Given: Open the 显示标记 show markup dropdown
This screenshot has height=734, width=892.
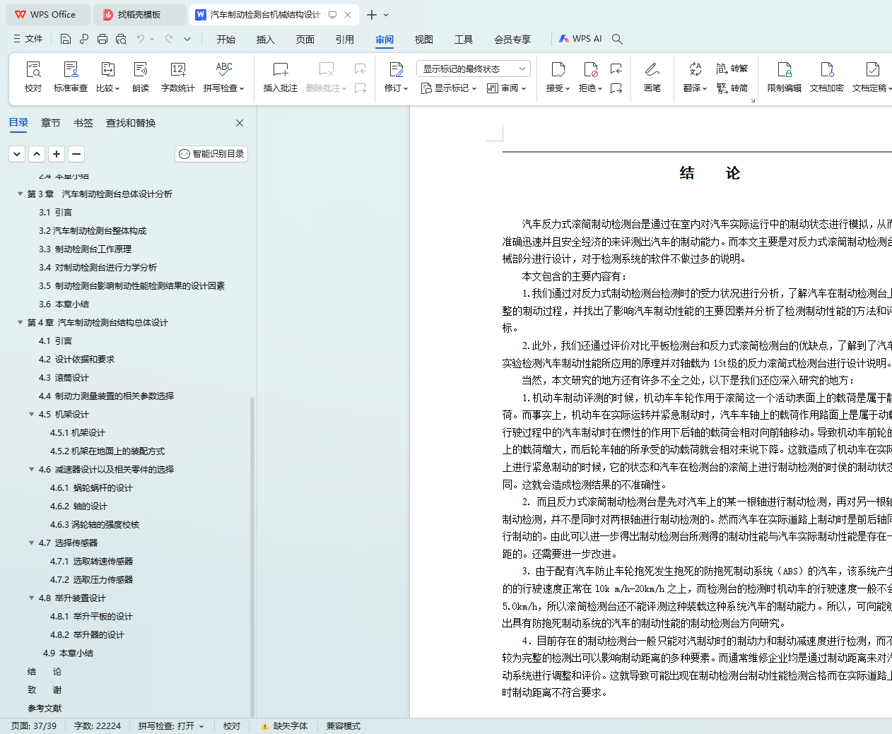Looking at the screenshot, I should pyautogui.click(x=449, y=88).
